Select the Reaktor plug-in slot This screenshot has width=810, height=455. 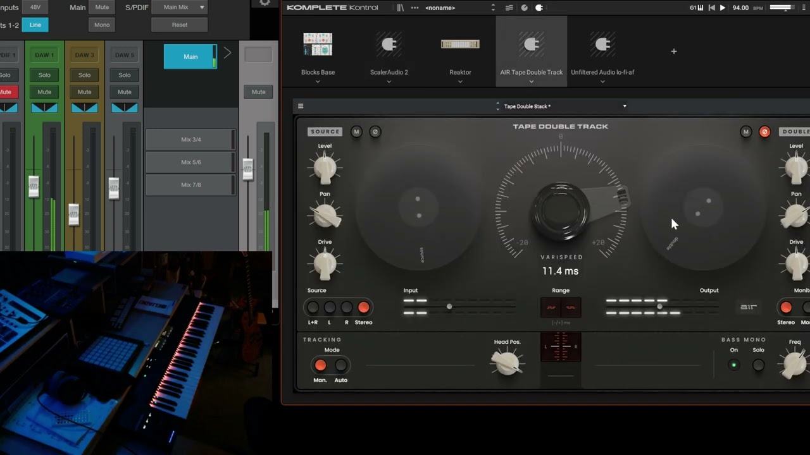tap(460, 51)
